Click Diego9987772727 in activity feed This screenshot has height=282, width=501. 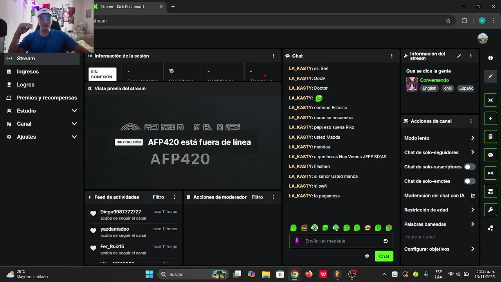coord(121,212)
